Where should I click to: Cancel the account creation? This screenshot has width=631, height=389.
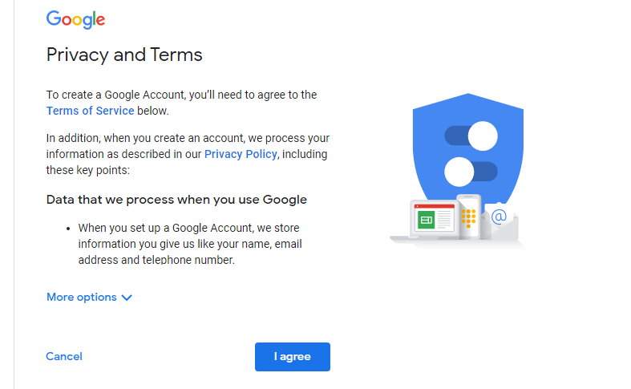(x=64, y=356)
